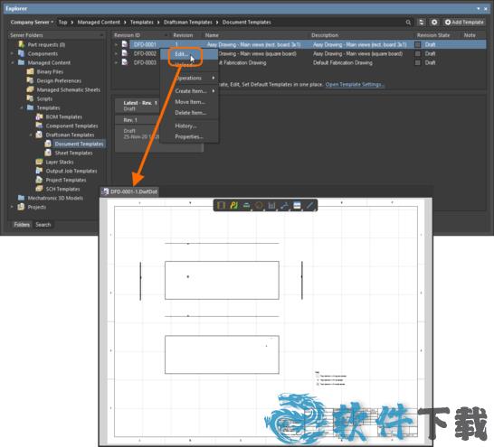Open settings with the gear icon
Viewport: 494px width, 447px height.
click(x=434, y=23)
